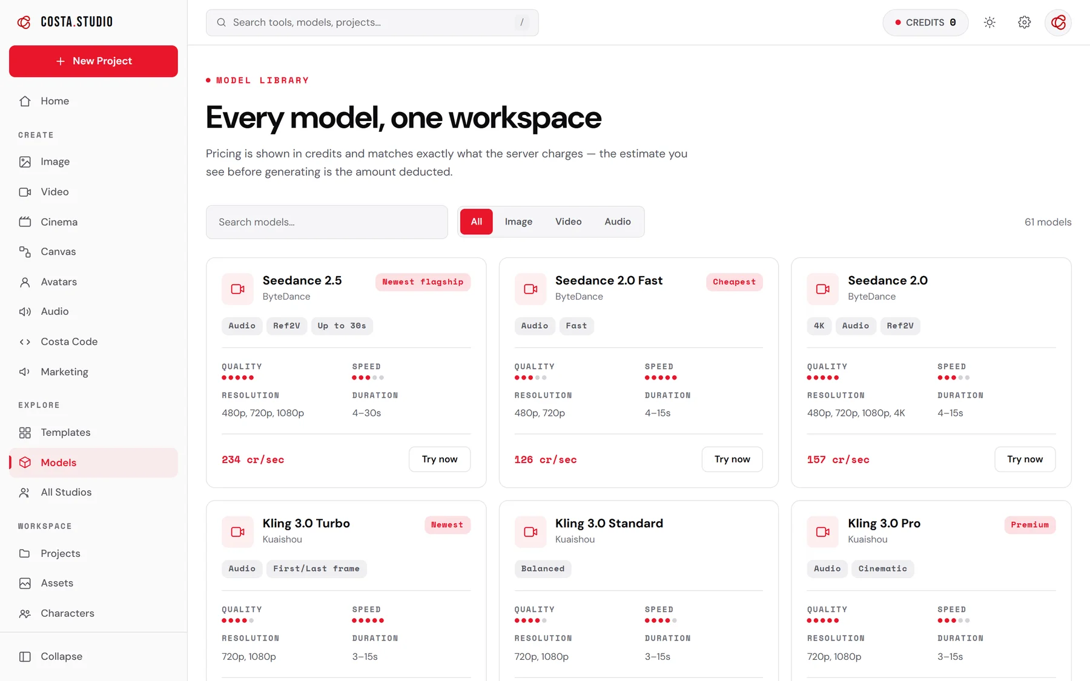Screen dimensions: 1090x681
Task: Click the Seedance 2.0 Fast video icon
Action: click(x=530, y=289)
